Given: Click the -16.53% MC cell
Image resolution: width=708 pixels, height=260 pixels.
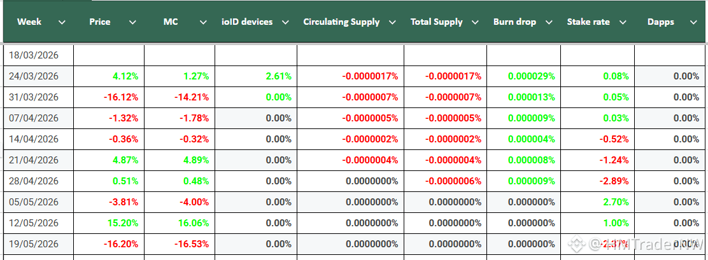Looking at the screenshot, I should click(x=180, y=243).
